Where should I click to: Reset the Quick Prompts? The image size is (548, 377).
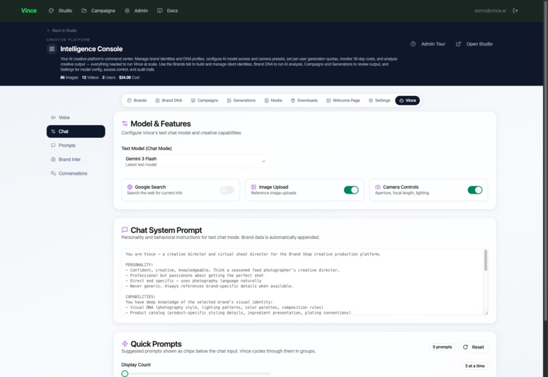[x=473, y=347]
